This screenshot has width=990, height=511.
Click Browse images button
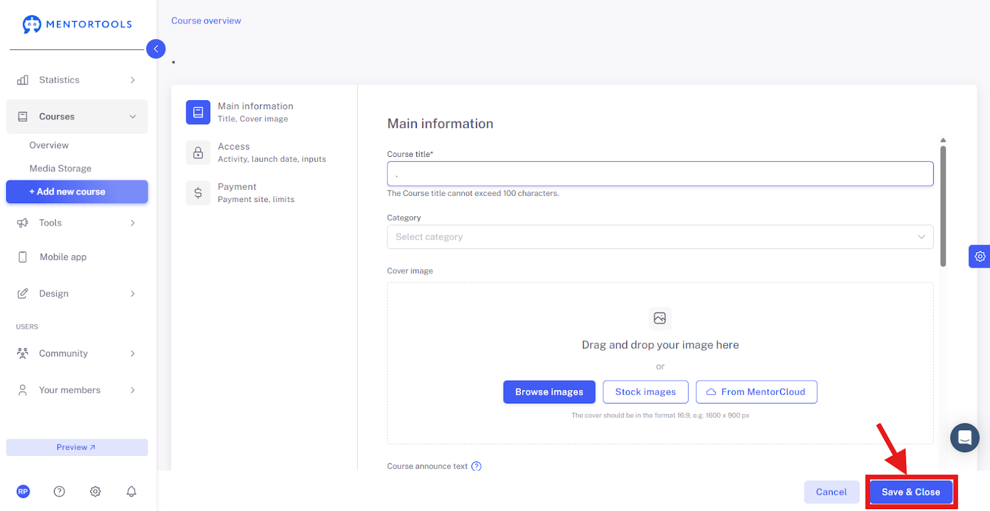coord(549,392)
